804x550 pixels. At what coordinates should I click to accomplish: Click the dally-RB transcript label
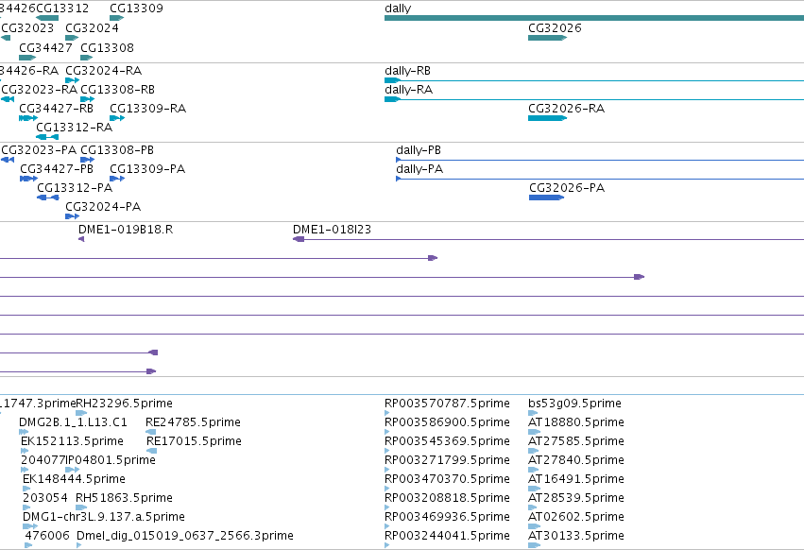coord(407,71)
